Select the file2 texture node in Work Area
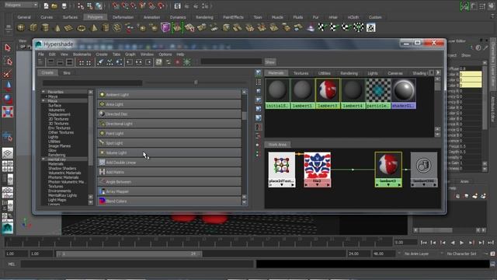This screenshot has height=280, width=497. [318, 170]
